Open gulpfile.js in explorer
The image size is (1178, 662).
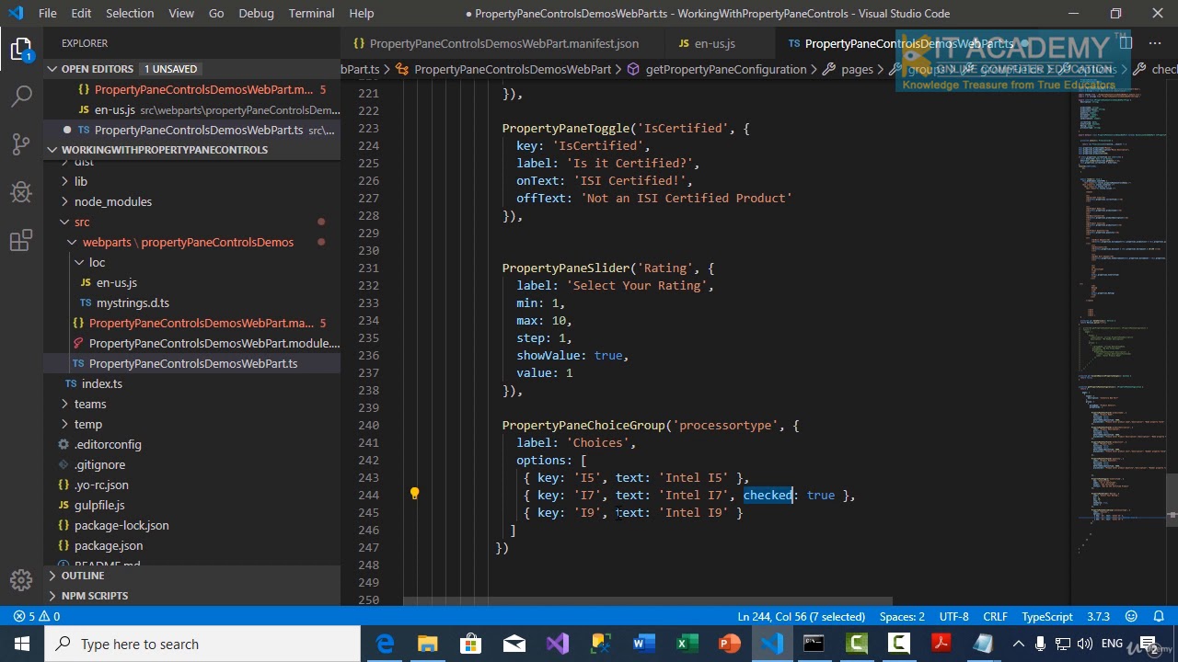[99, 505]
